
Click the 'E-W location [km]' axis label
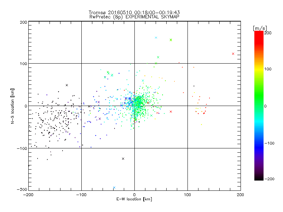point(134,199)
